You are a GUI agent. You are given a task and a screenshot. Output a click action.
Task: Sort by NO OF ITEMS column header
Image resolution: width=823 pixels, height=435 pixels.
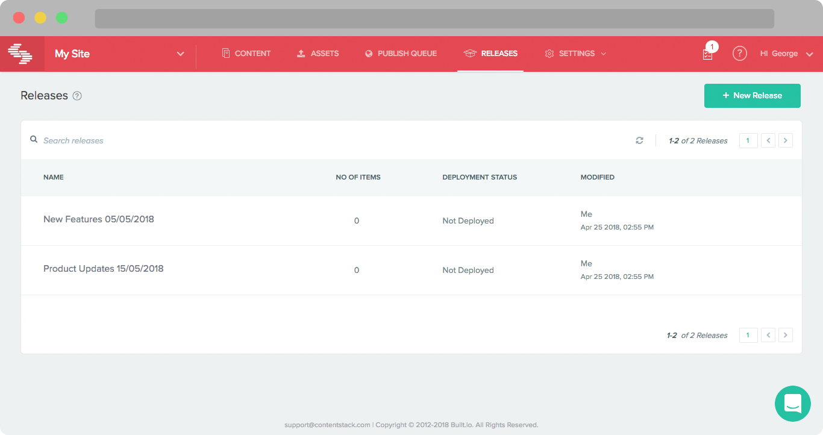point(358,177)
